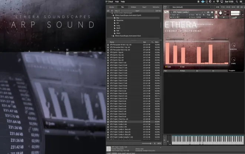Collapse the Ethera SoundScapes Instrument Synth folder

click(112, 15)
